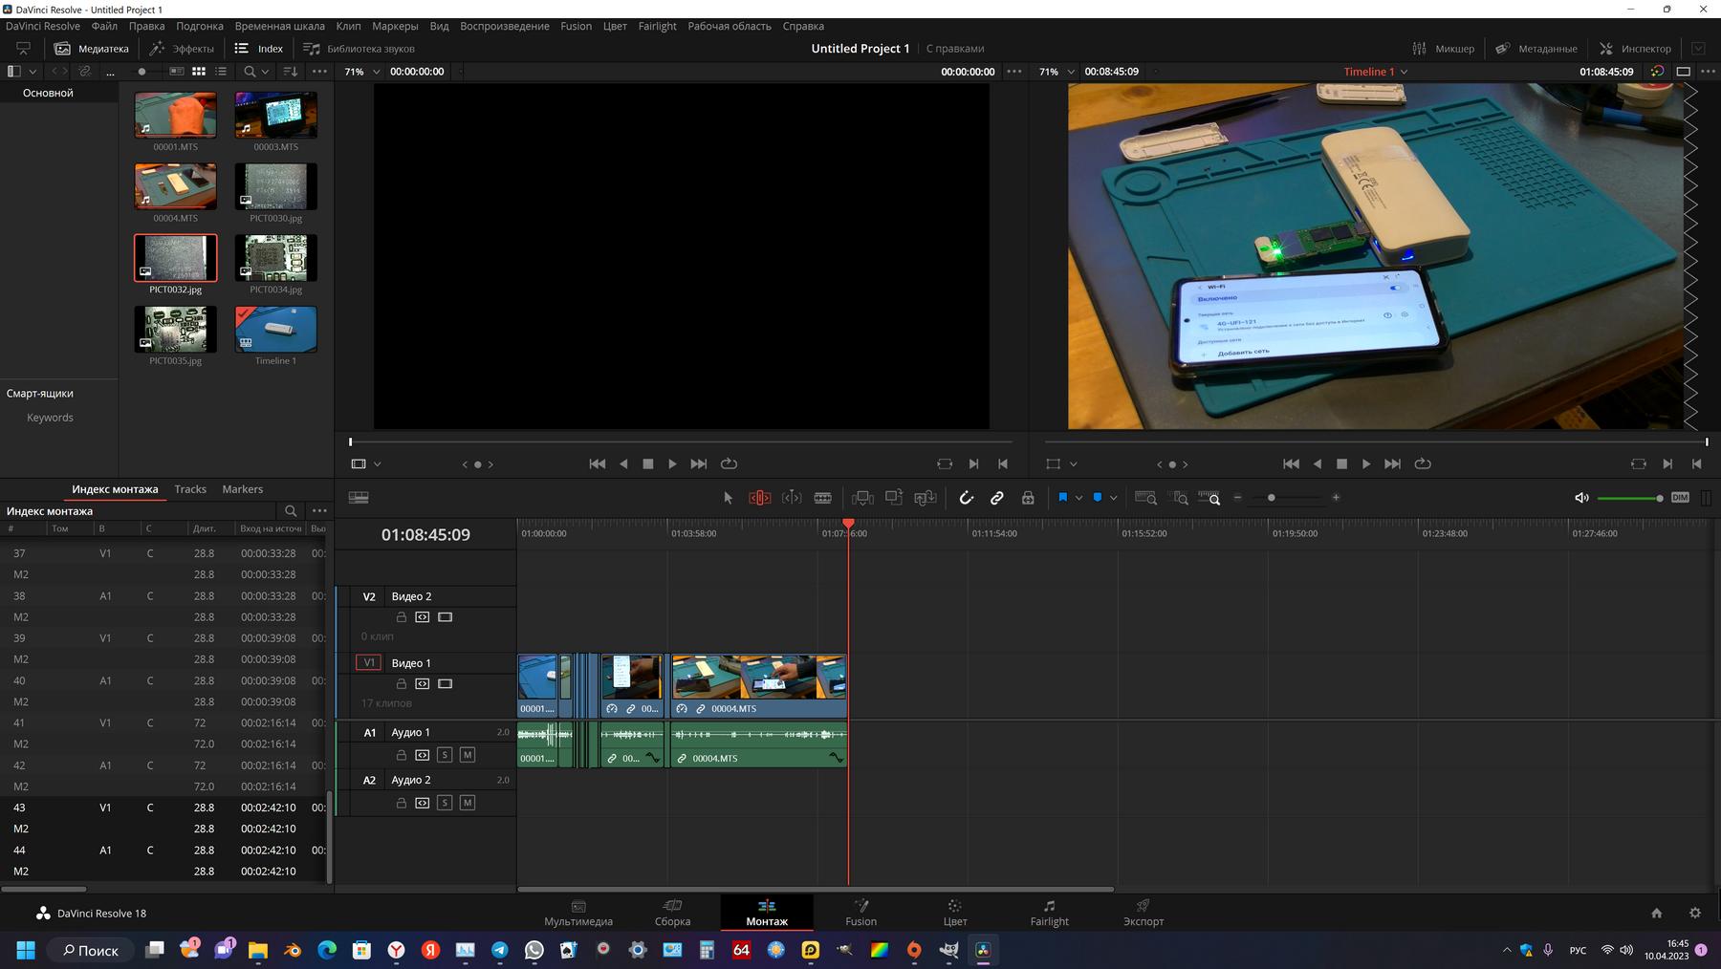Open timeline view options icon

pos(359,498)
